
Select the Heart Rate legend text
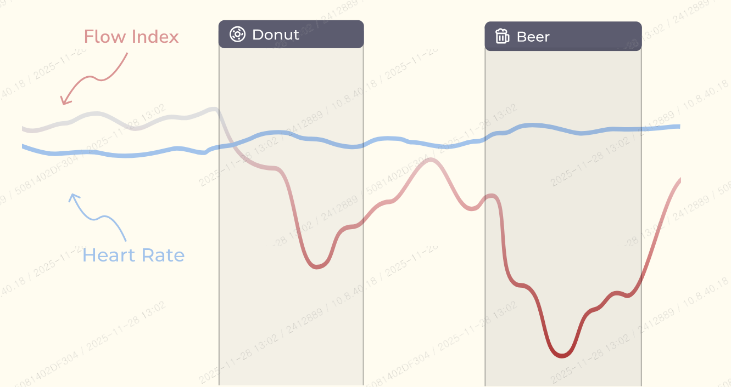click(x=133, y=255)
